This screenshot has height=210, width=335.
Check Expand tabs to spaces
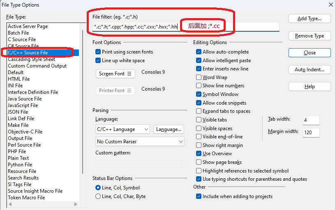click(199, 111)
